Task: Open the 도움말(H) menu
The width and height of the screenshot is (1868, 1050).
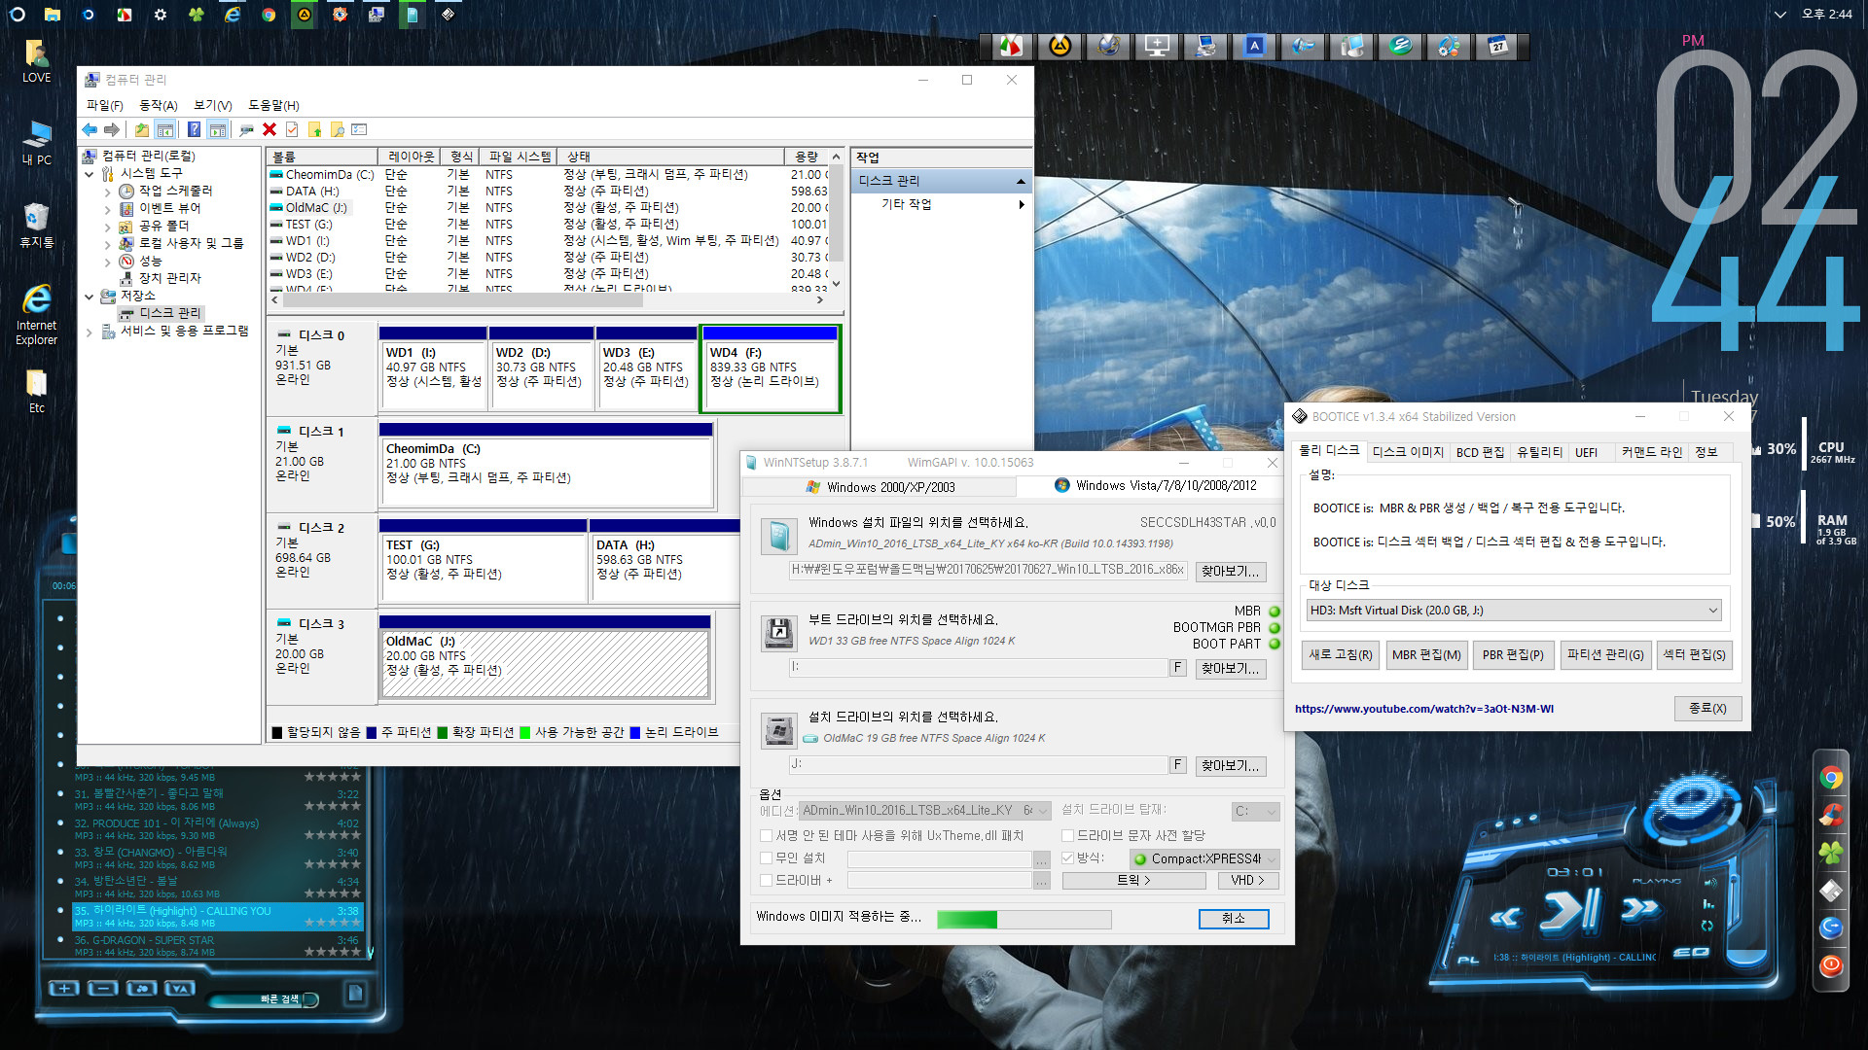Action: (273, 105)
